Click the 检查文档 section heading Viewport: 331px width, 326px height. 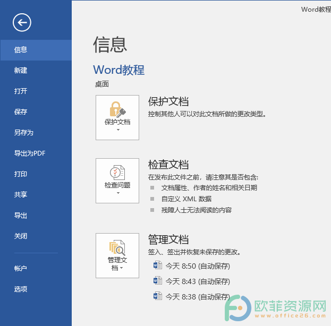168,165
